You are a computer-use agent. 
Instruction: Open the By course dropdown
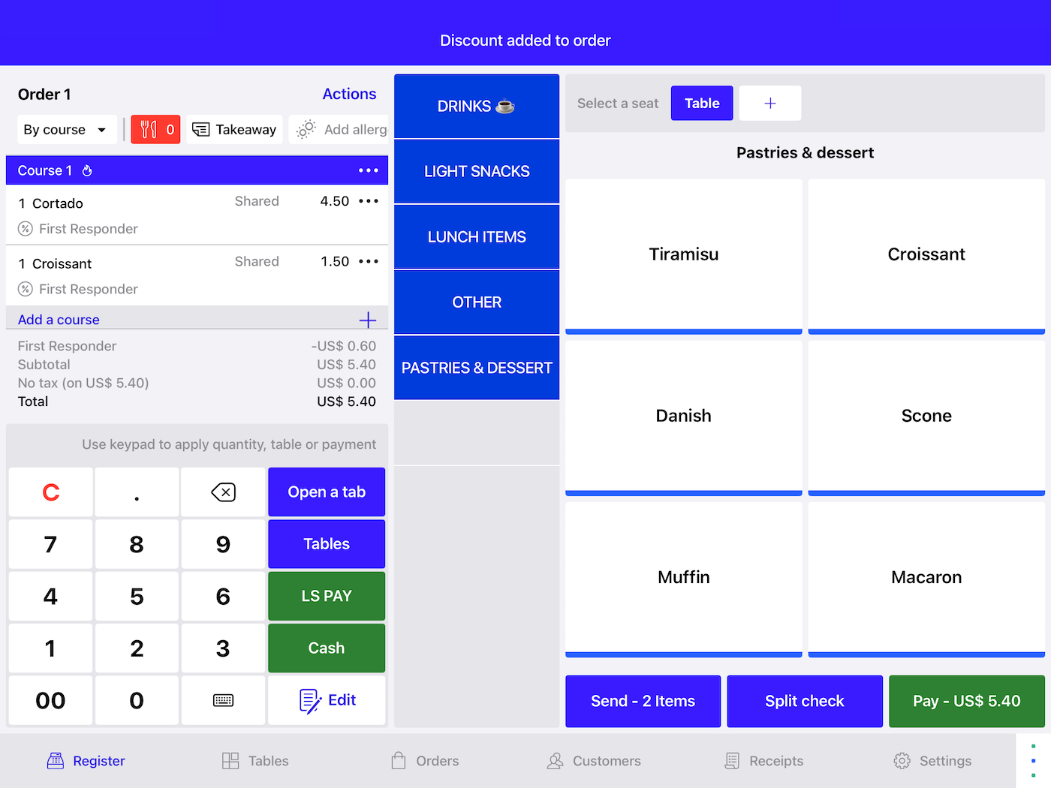(66, 129)
